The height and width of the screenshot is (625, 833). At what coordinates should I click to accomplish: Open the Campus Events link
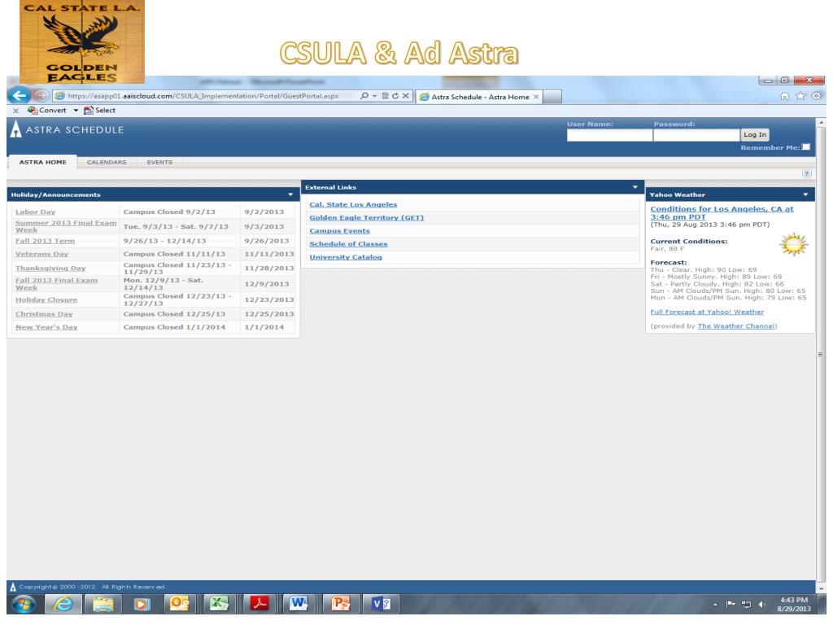coord(339,231)
